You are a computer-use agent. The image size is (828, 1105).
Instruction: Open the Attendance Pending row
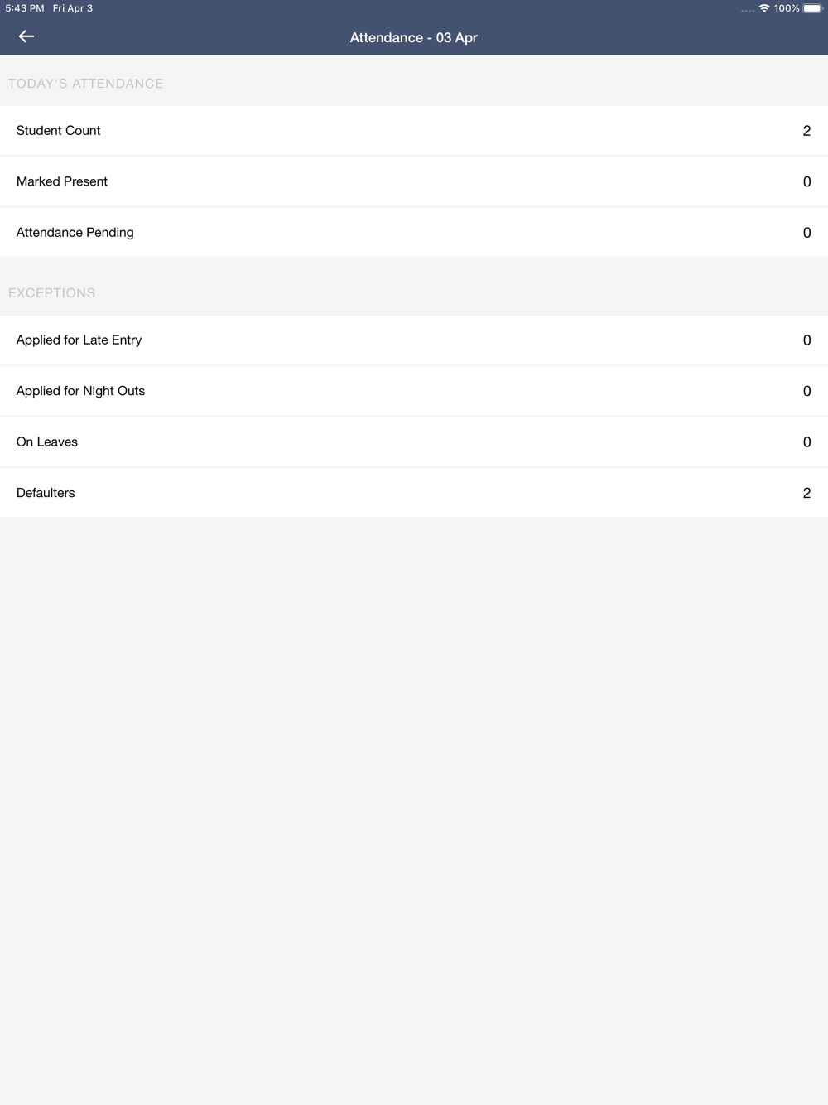[x=414, y=233]
